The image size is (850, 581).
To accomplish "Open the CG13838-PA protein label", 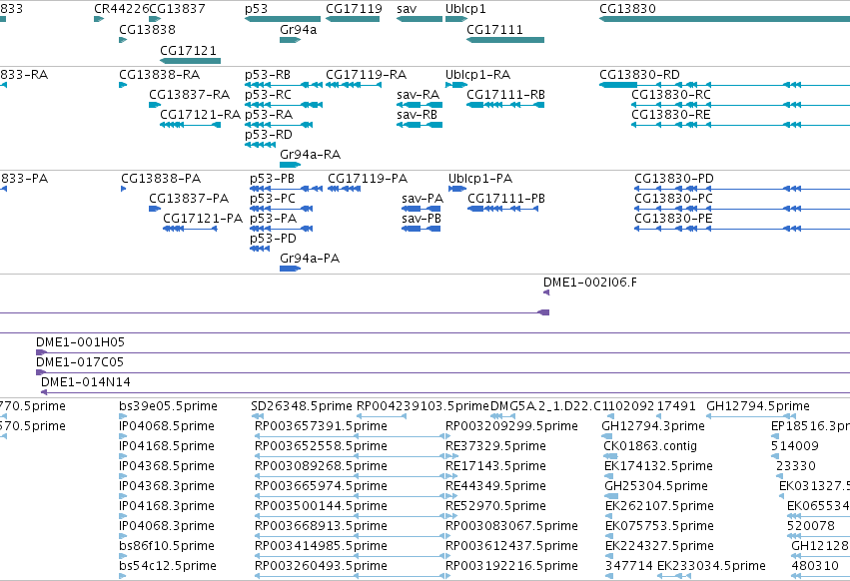I will coord(161,179).
